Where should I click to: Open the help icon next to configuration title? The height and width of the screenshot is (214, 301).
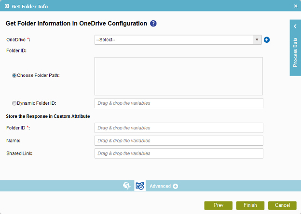click(153, 24)
